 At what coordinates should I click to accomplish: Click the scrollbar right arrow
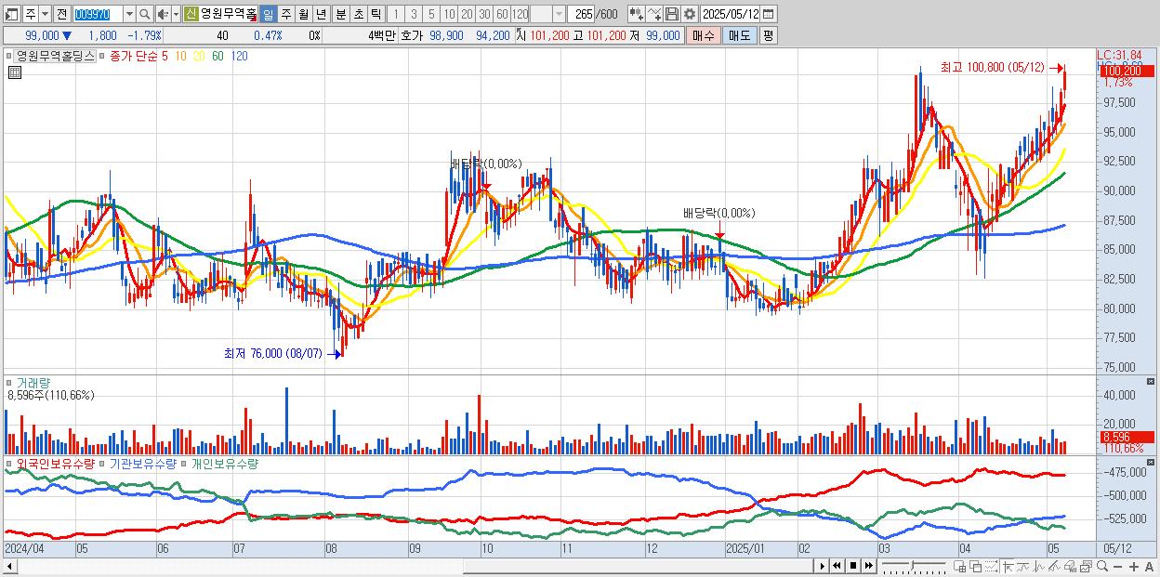822,566
